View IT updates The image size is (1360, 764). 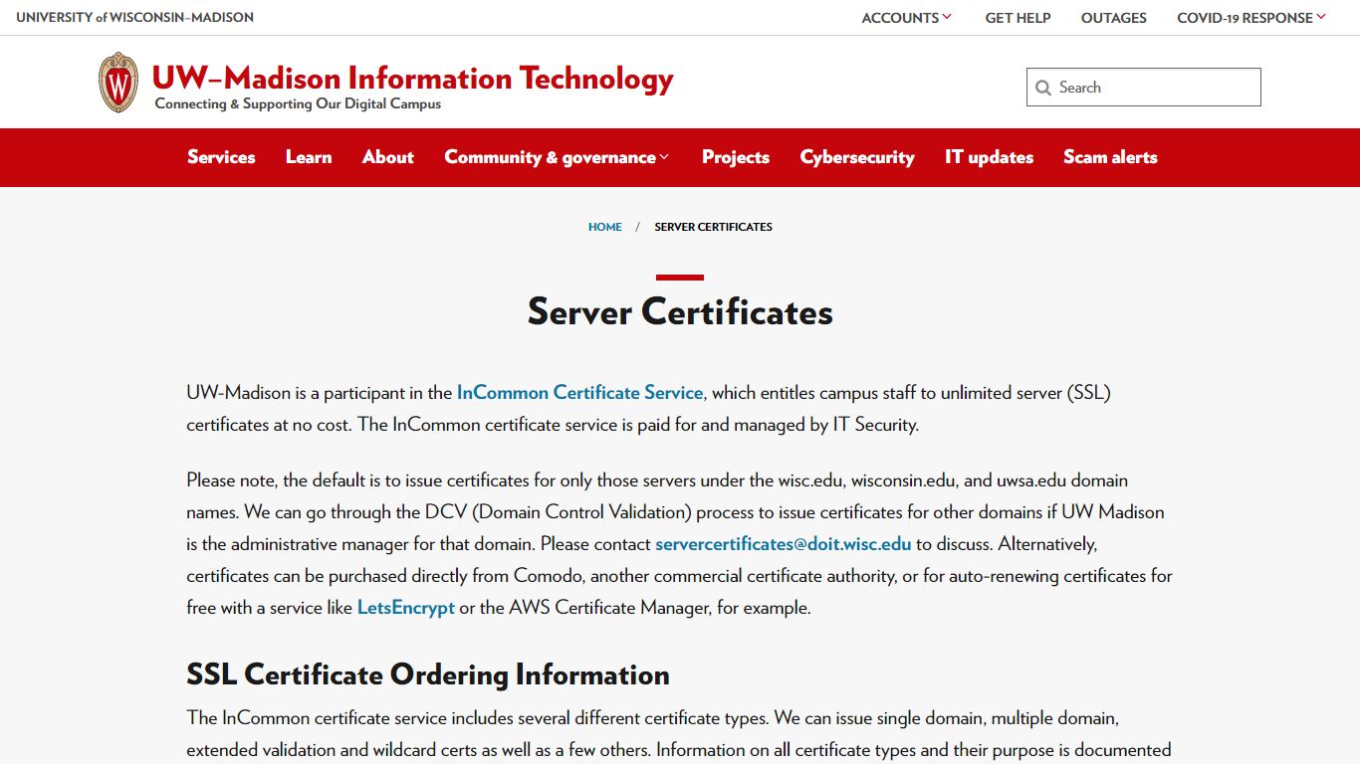(989, 157)
